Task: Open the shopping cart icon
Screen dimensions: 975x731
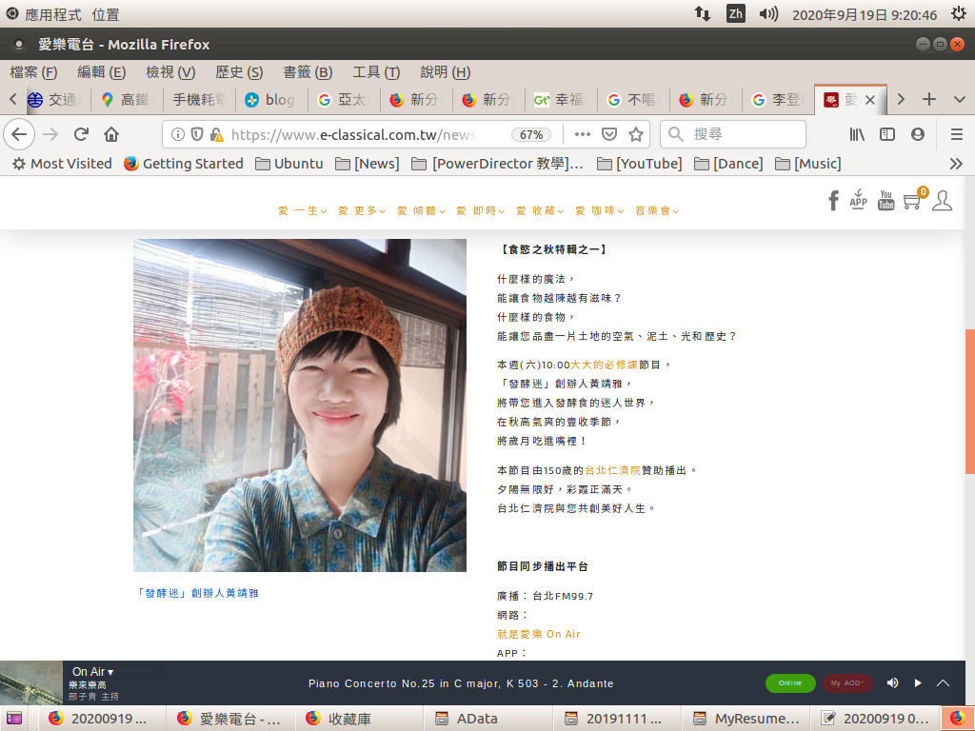Action: coord(912,201)
